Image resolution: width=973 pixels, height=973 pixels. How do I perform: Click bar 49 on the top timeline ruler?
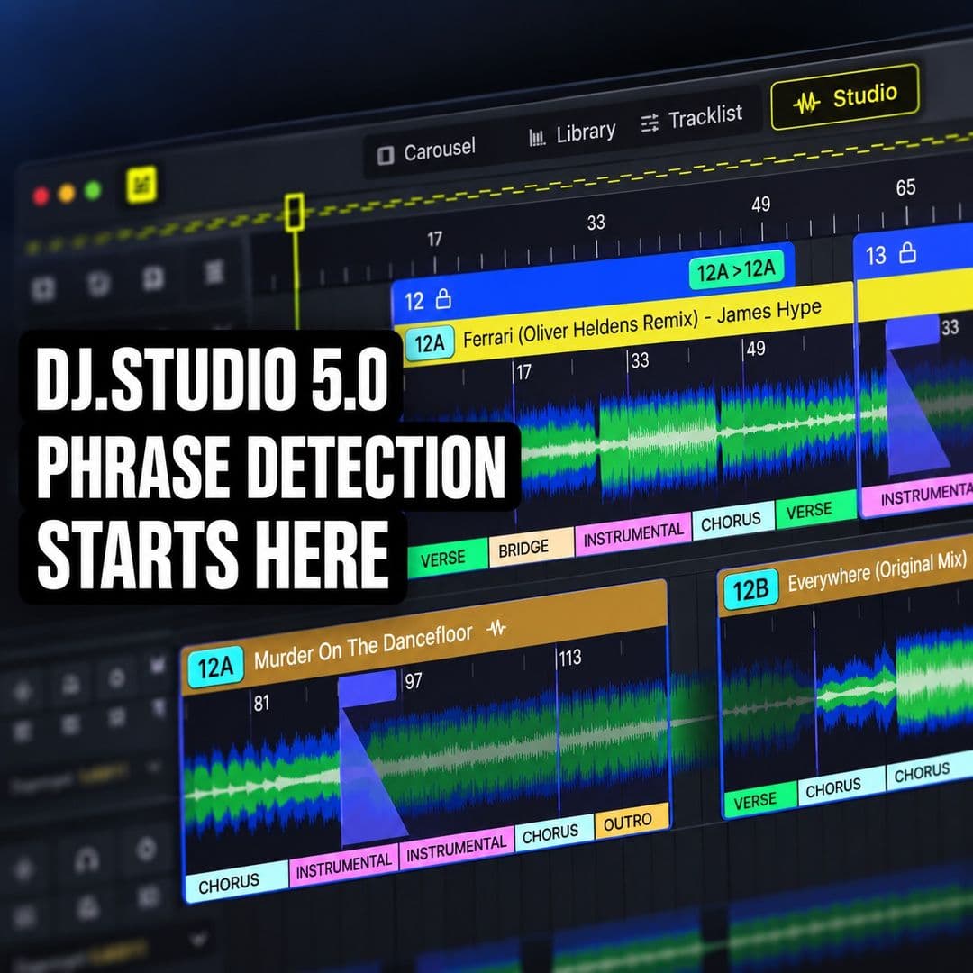pos(760,205)
